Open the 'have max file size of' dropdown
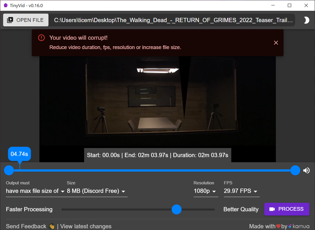Viewport: 315px width, 230px height. [35, 191]
